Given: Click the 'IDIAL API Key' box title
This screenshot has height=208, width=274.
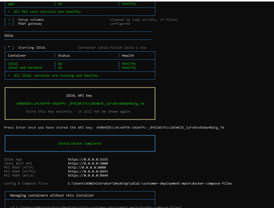Looking at the screenshot, I should pyautogui.click(x=79, y=96).
